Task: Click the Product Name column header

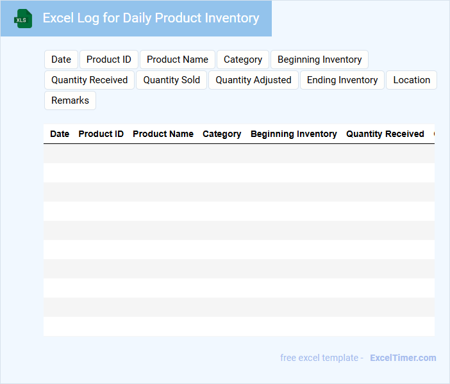Action: tap(163, 134)
